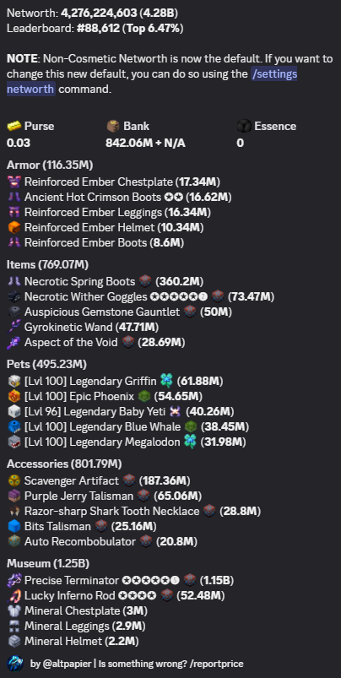
Task: Click the altpapier bot avatar in footer
Action: click(x=15, y=664)
